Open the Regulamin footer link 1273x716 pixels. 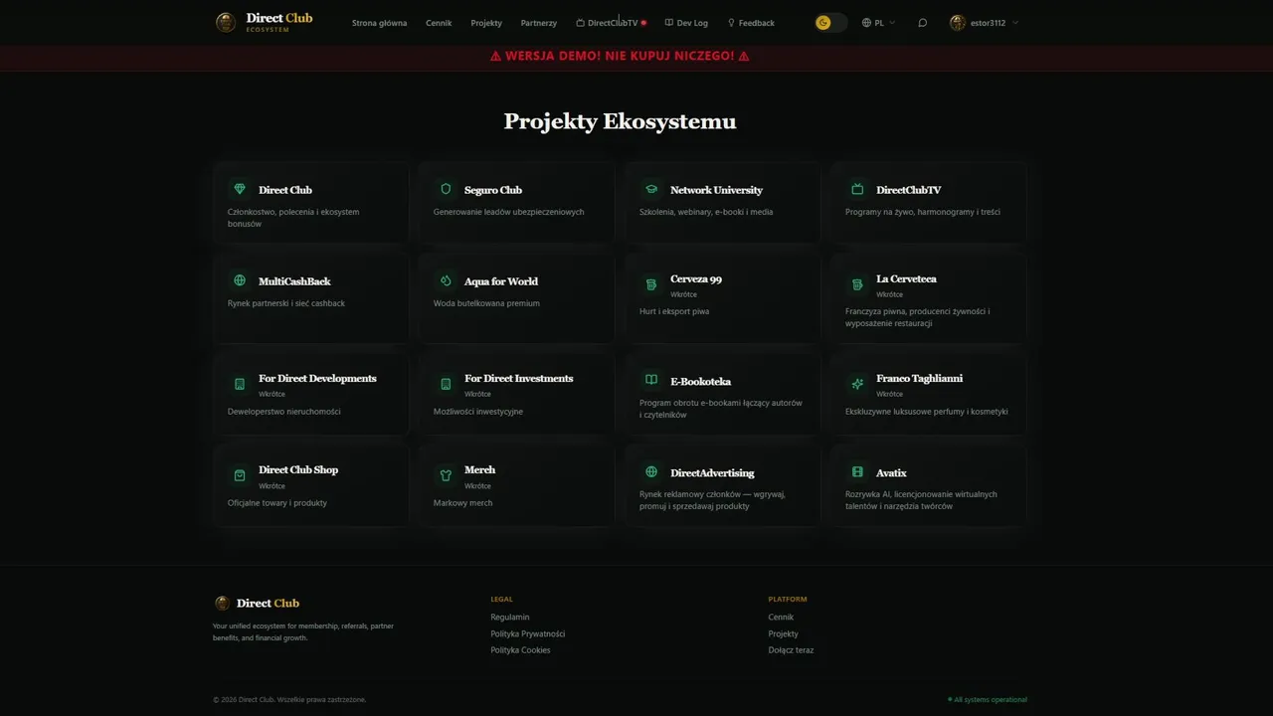(510, 618)
